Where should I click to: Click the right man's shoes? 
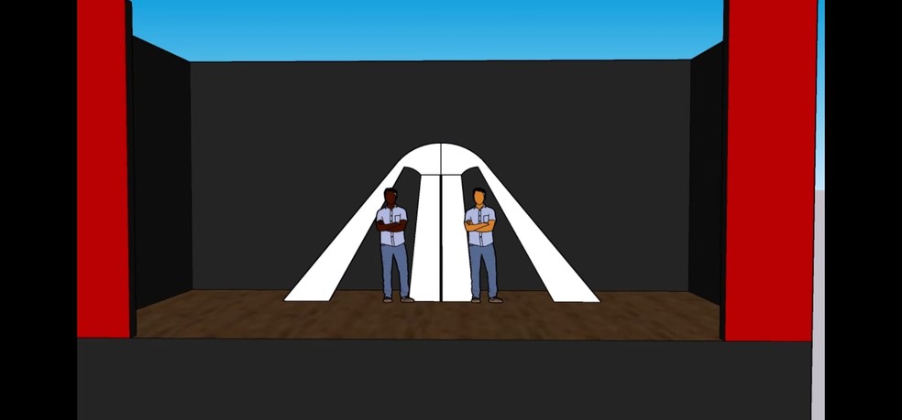click(486, 298)
